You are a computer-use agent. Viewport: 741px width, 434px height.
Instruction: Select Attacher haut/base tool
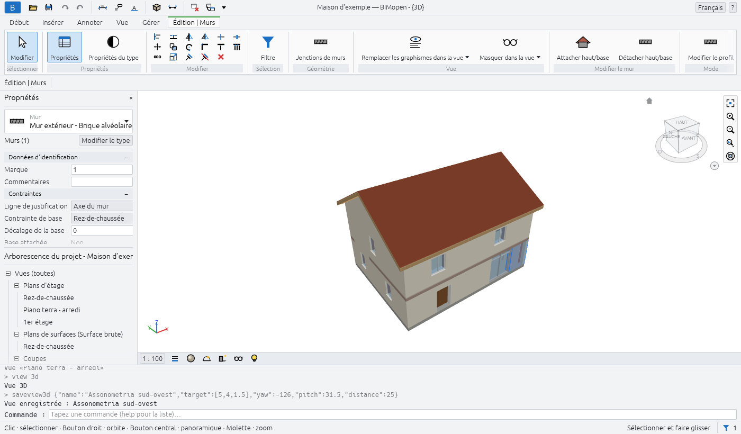click(x=583, y=48)
